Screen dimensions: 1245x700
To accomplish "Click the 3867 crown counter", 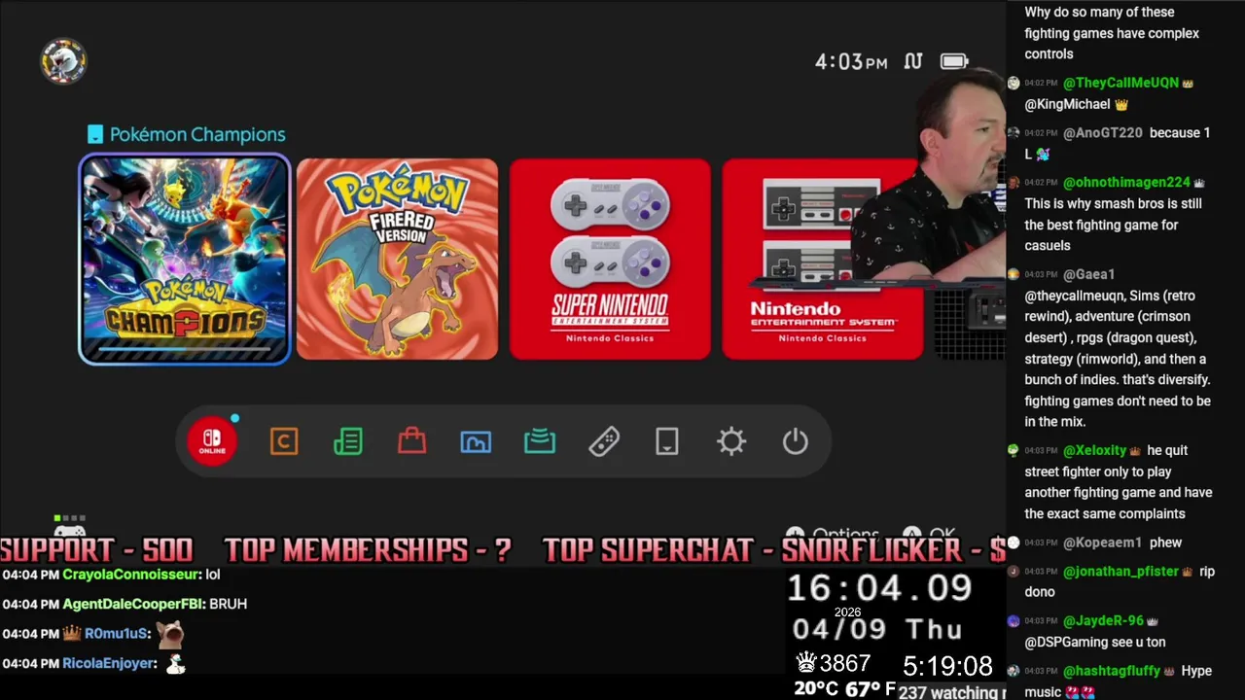I will click(834, 664).
